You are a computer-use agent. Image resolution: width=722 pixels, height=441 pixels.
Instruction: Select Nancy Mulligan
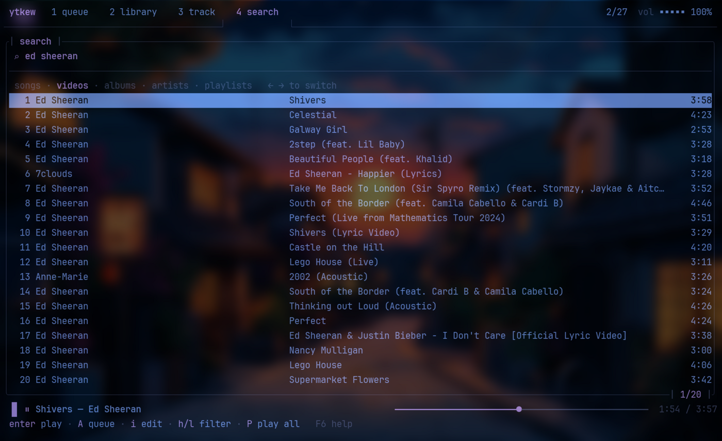point(360,350)
